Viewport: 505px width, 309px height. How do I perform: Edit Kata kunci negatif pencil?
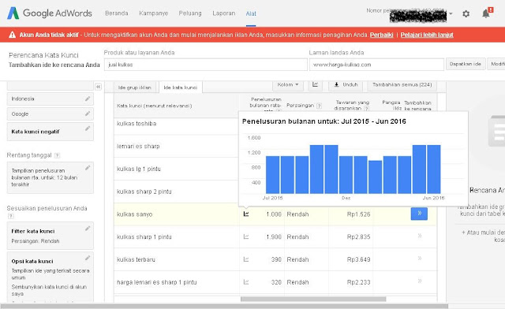[88, 128]
